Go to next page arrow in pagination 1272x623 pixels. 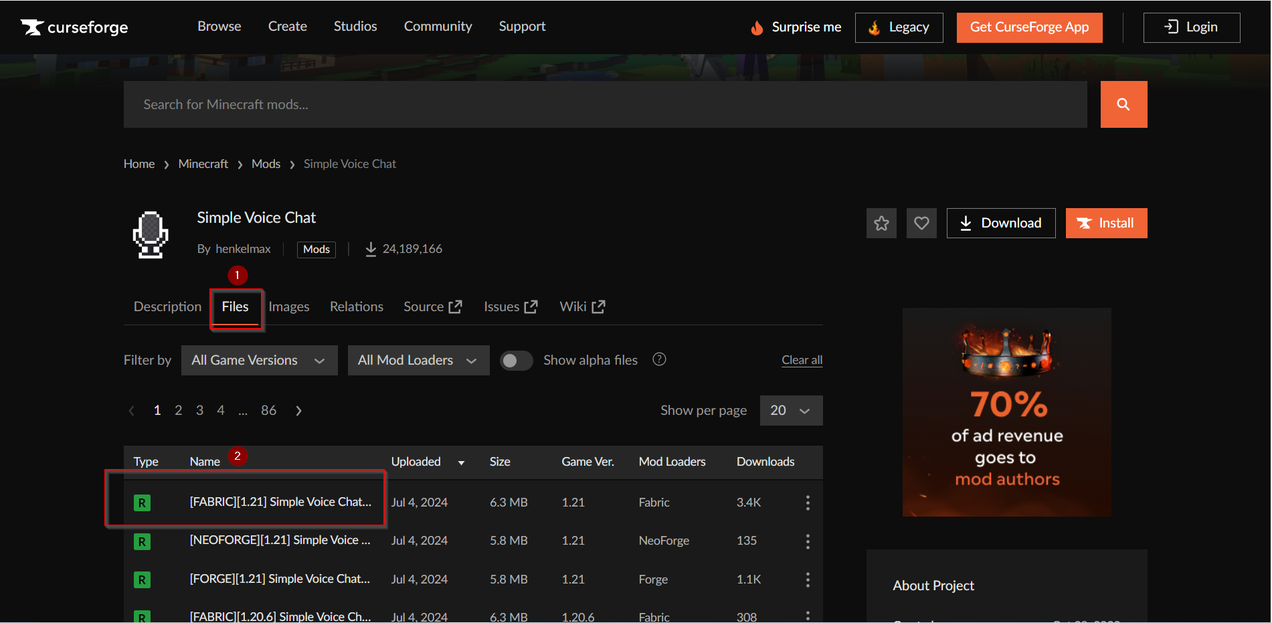pos(298,411)
